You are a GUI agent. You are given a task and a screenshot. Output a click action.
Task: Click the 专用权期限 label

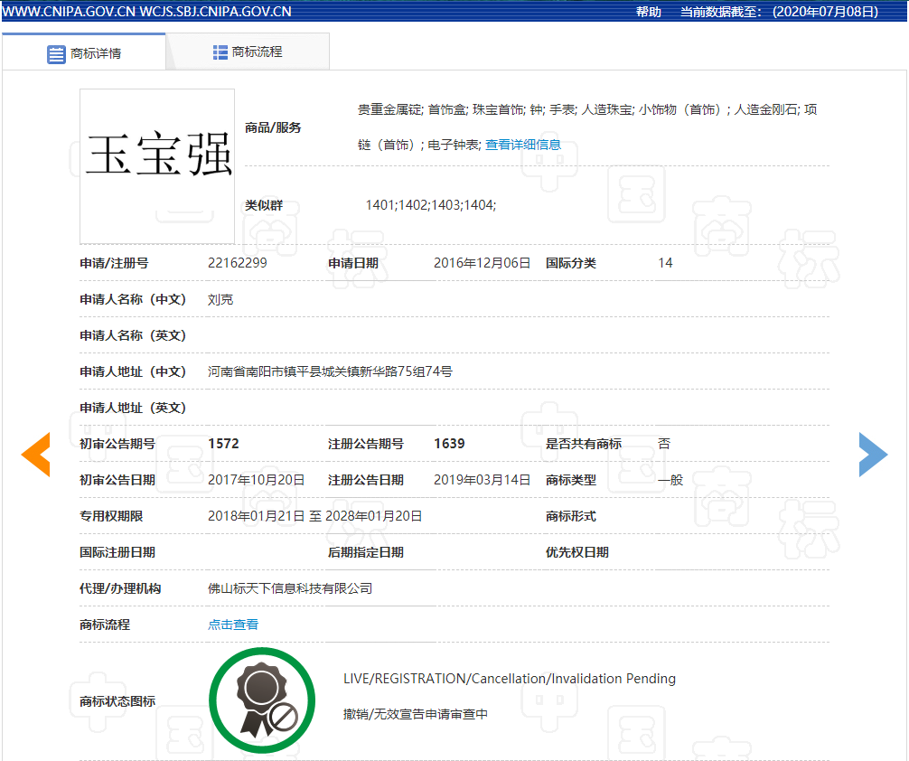click(x=111, y=516)
